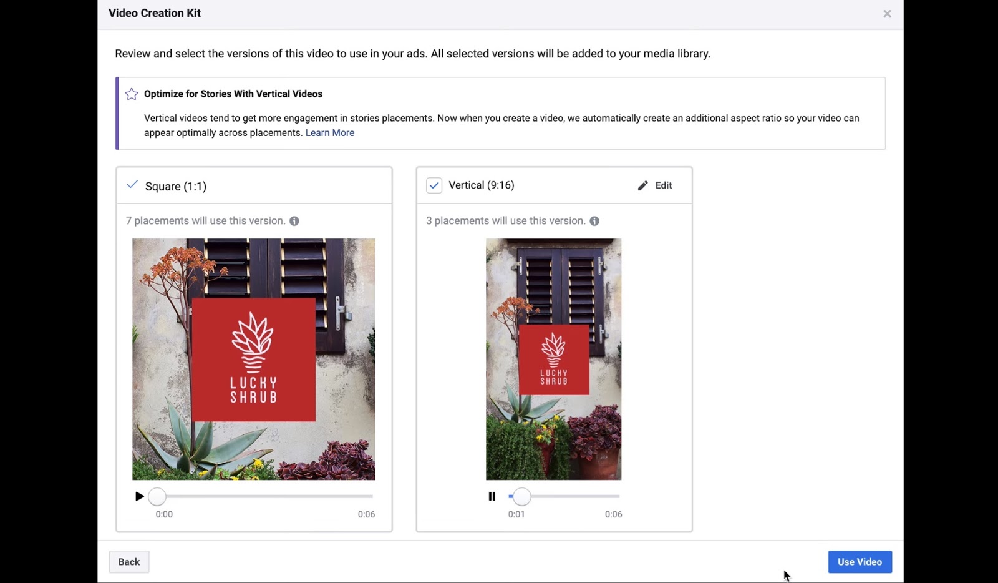998x583 pixels.
Task: Click the Vertical Lucky Shrub video preview
Action: click(x=553, y=359)
